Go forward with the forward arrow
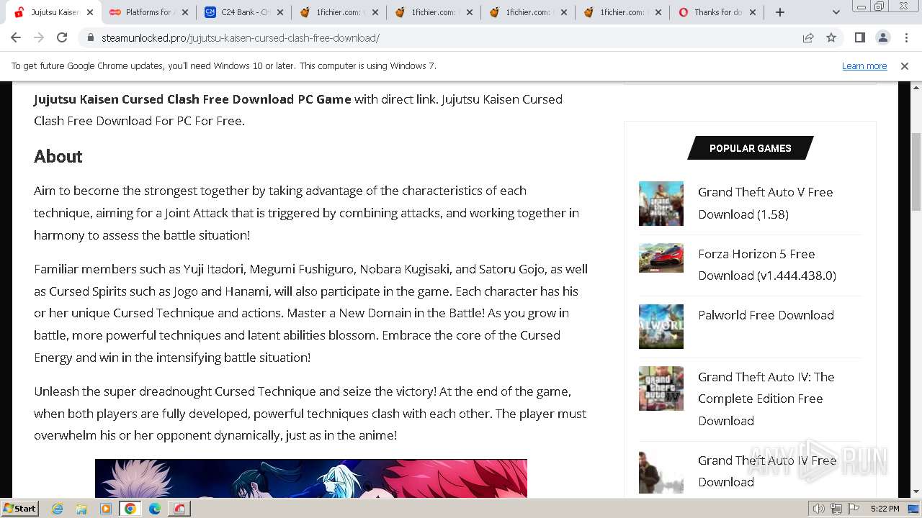Image resolution: width=922 pixels, height=518 pixels. 39,37
